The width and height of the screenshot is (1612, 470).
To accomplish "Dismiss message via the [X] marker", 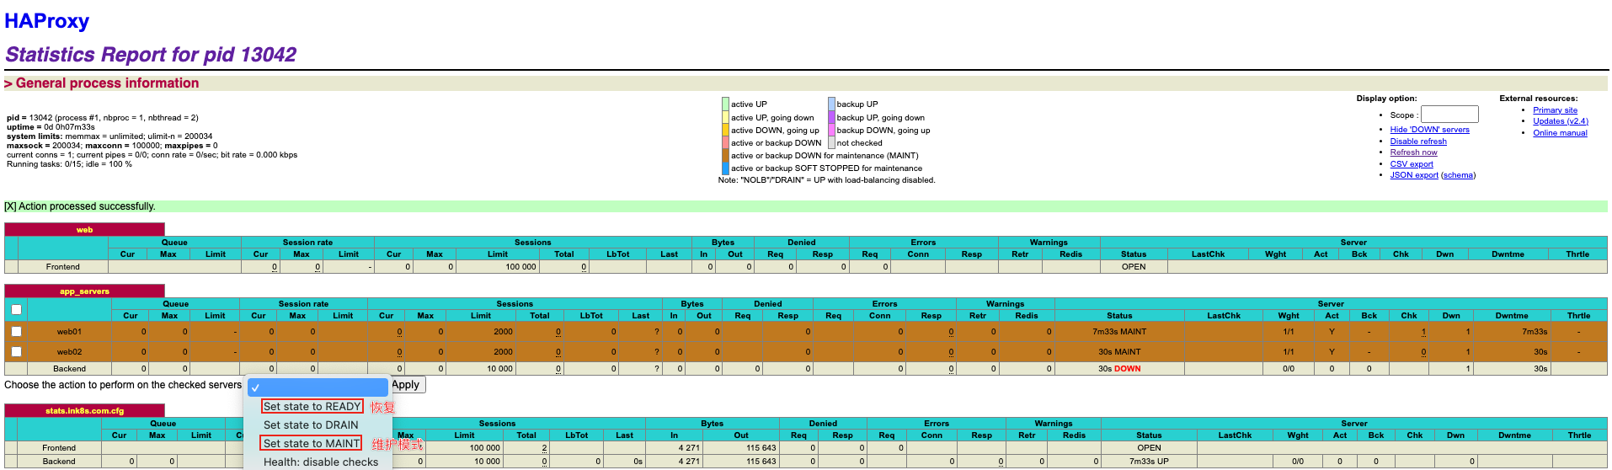I will coord(10,206).
